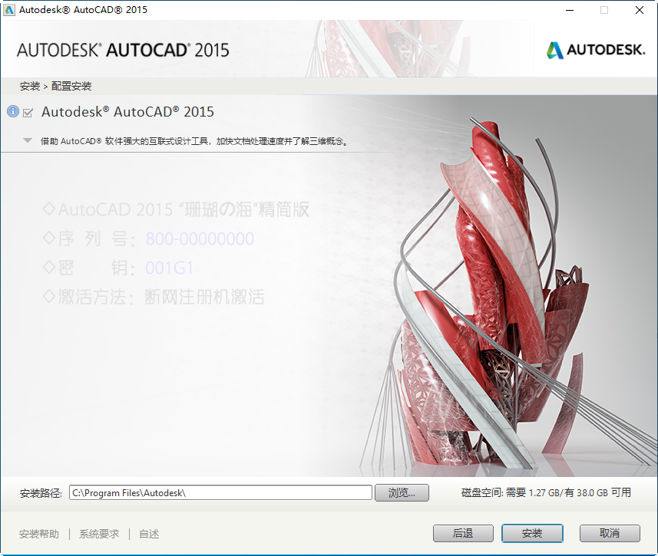Open the 自述 readme link
Screen dimensions: 658x556
[149, 534]
